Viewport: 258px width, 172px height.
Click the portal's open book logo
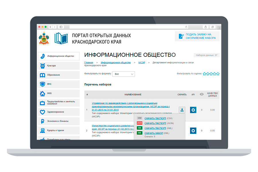coord(61,38)
